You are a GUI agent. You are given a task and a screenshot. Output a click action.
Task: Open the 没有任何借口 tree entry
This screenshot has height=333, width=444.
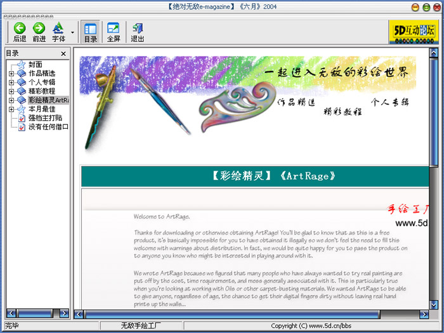[48, 127]
